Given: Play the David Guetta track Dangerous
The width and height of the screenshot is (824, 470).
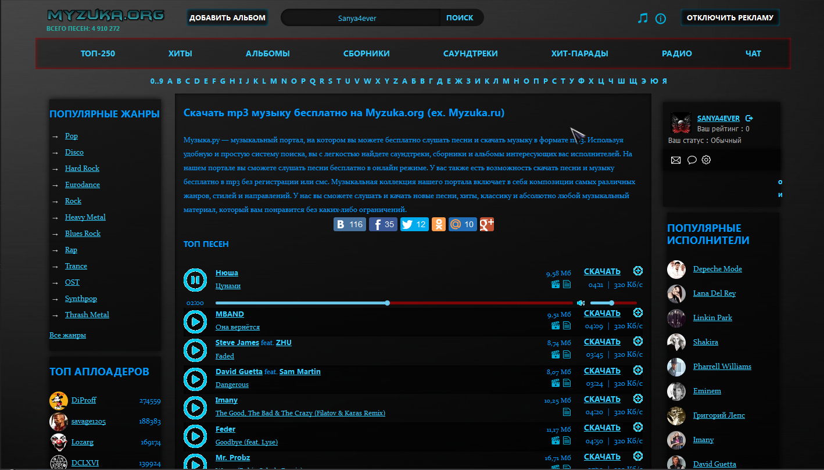Looking at the screenshot, I should [x=195, y=379].
